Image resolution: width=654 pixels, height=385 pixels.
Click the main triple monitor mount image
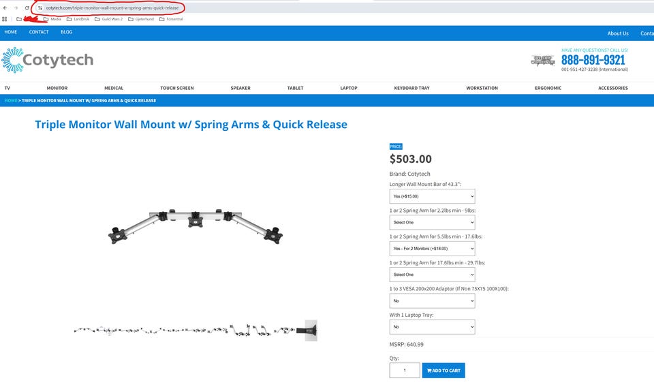(x=196, y=226)
